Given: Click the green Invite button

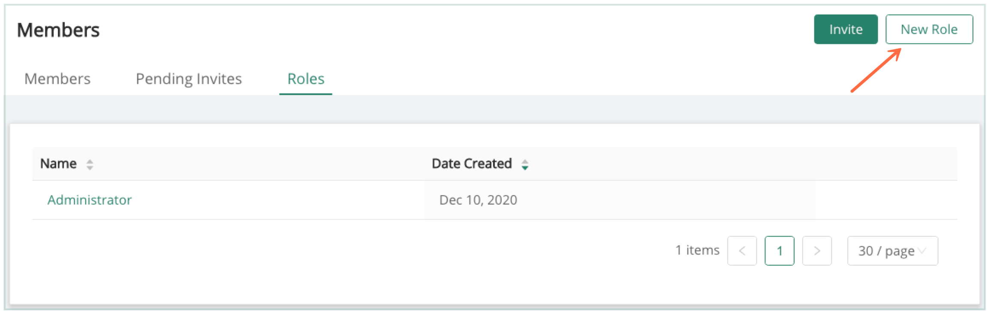Looking at the screenshot, I should pyautogui.click(x=846, y=29).
